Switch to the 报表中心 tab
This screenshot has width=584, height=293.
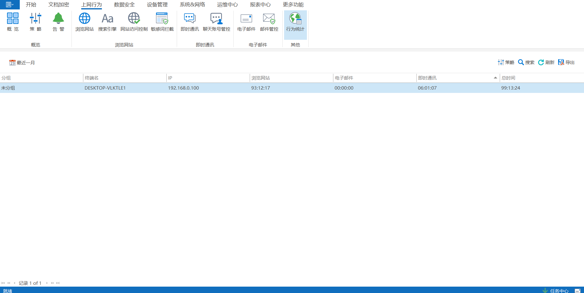click(260, 5)
